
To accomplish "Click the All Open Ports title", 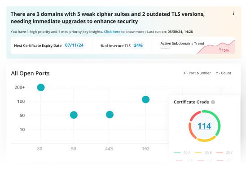I will click(30, 73).
